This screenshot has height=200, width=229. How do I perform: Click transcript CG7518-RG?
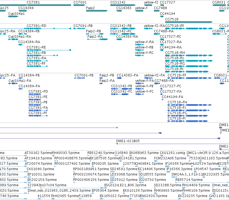click(x=175, y=64)
